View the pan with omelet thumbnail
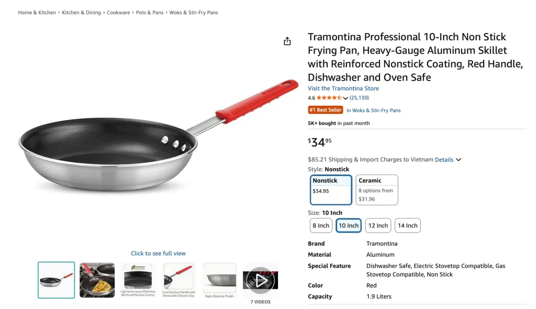The height and width of the screenshot is (309, 536). (97, 280)
